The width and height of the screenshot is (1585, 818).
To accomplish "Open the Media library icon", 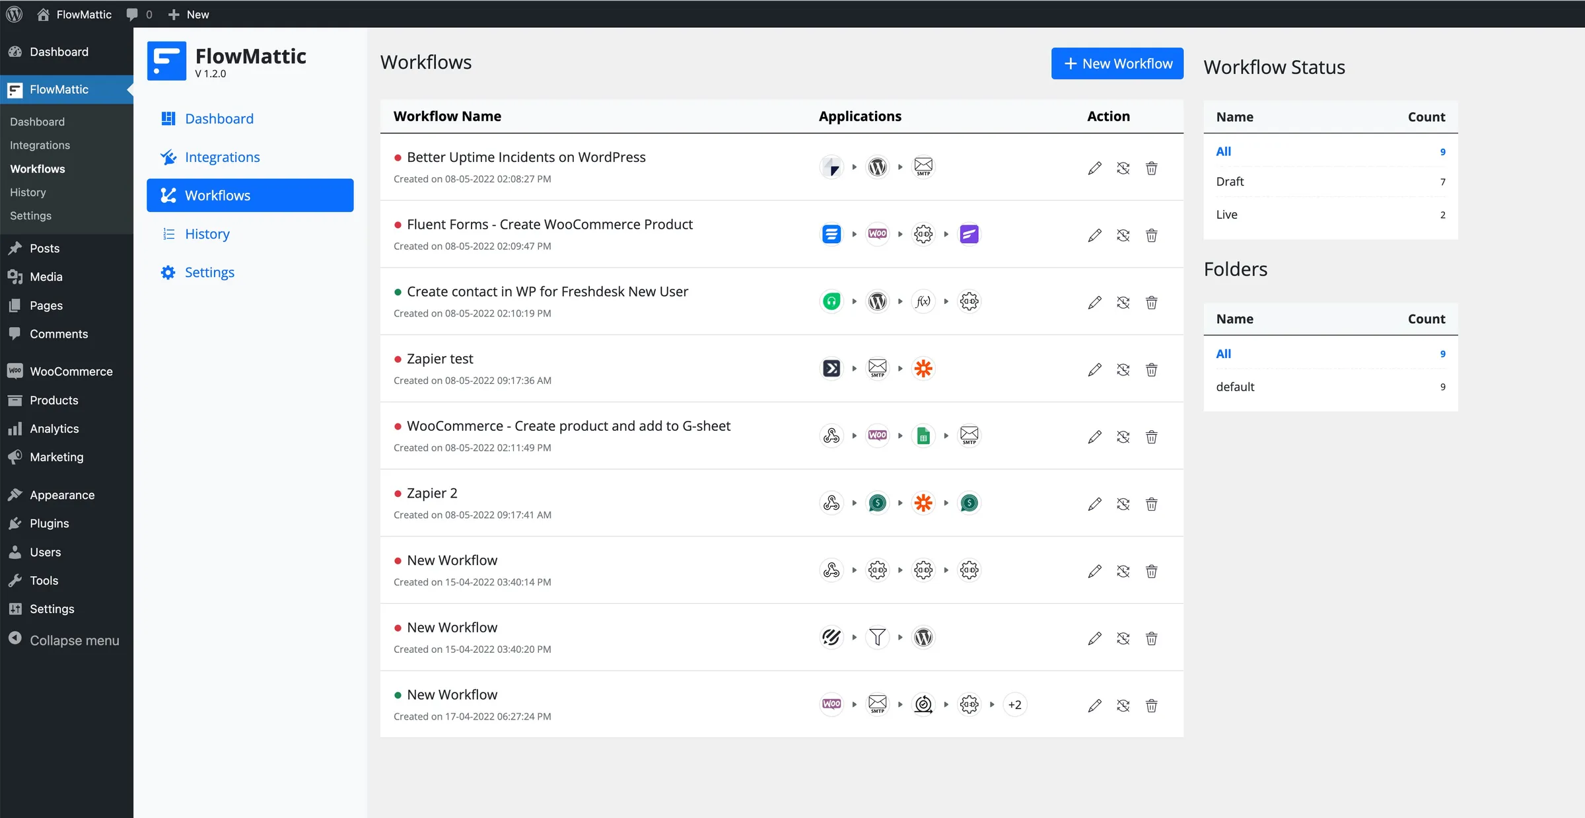I will [x=16, y=276].
